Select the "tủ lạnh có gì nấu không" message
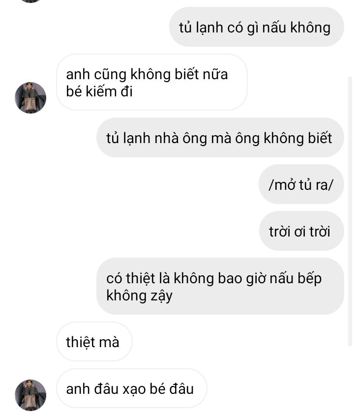 257,27
